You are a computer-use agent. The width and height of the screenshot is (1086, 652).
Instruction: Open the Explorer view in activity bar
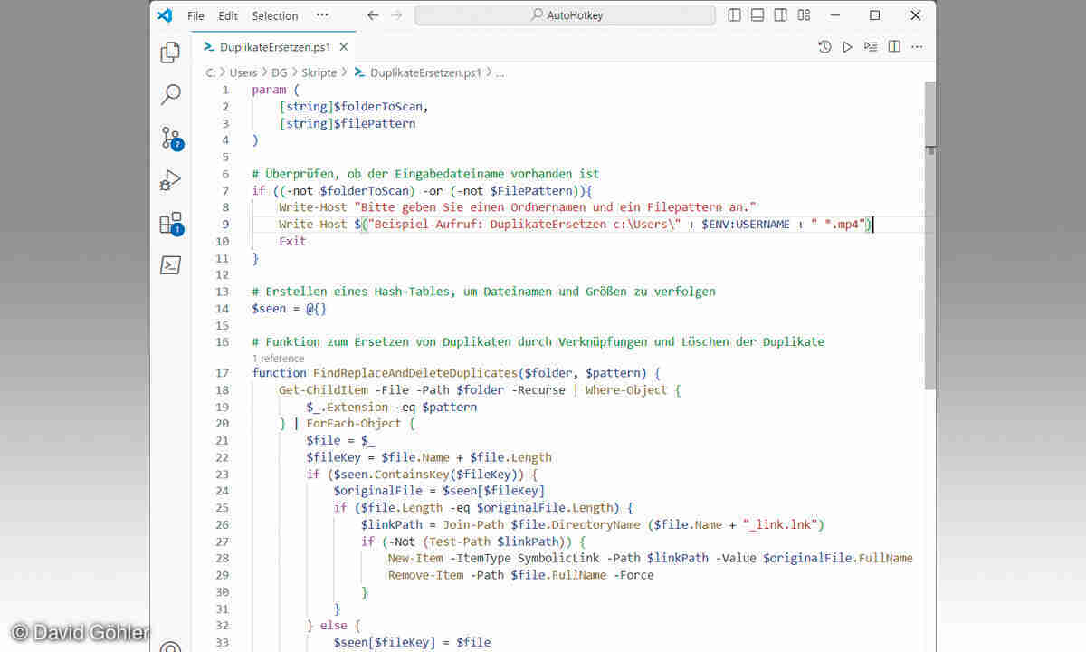[170, 53]
